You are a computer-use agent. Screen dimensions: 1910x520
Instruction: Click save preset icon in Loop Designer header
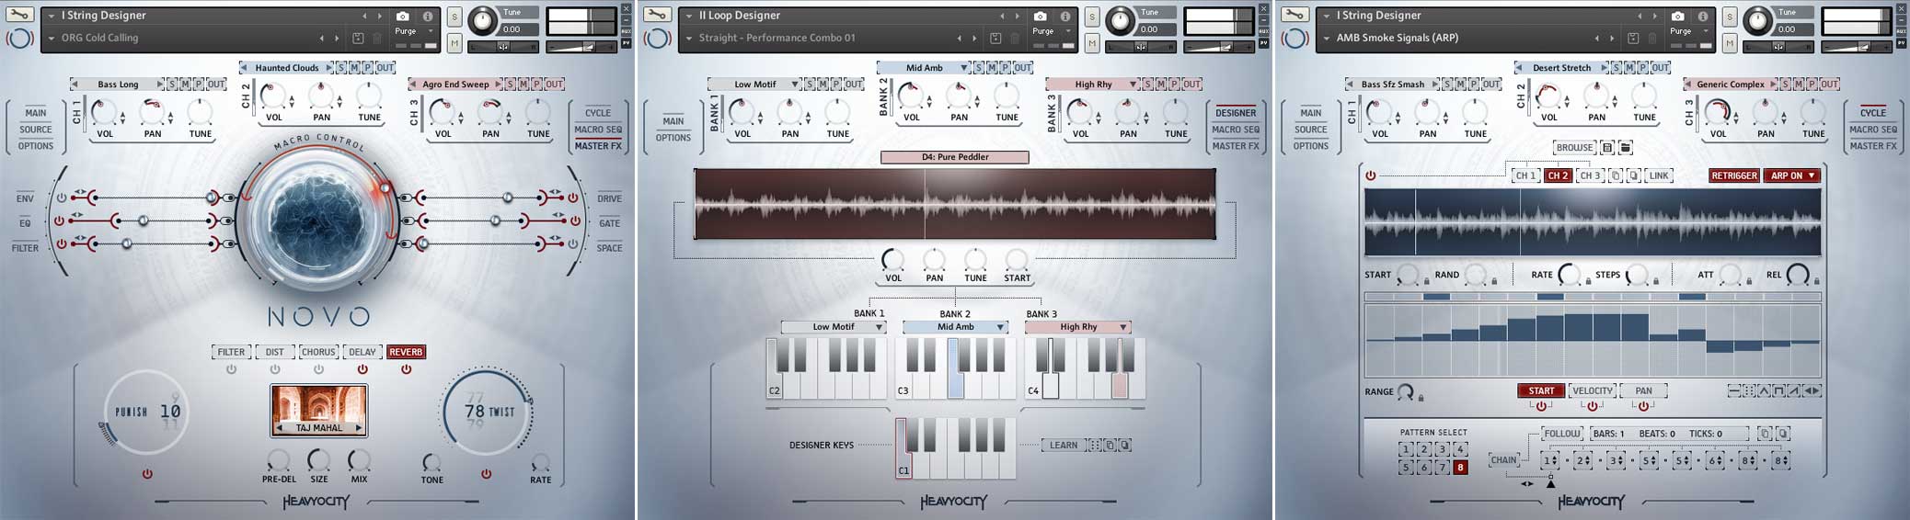pyautogui.click(x=995, y=38)
